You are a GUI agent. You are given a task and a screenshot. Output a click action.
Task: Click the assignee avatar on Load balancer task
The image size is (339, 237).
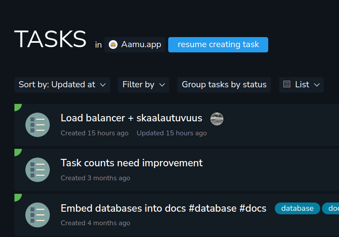(x=217, y=118)
